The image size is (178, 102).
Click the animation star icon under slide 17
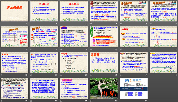(x=121, y=75)
